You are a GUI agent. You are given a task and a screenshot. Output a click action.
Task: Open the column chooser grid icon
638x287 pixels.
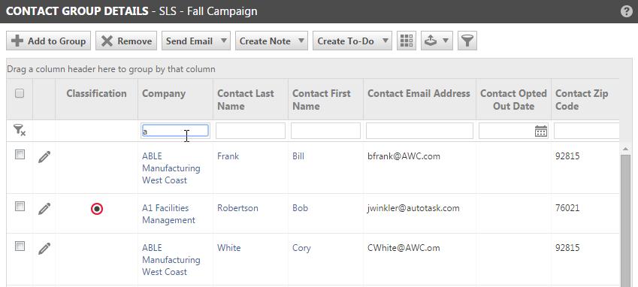[x=407, y=41]
